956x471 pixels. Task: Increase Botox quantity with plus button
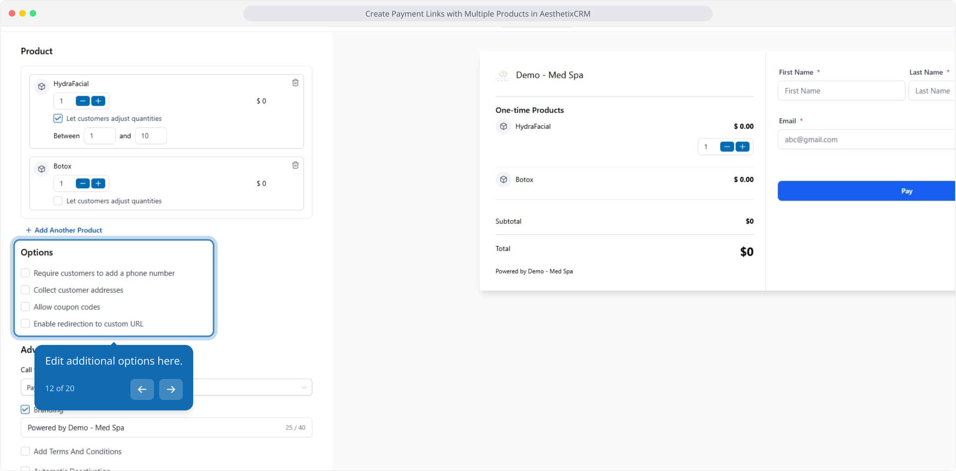98,184
